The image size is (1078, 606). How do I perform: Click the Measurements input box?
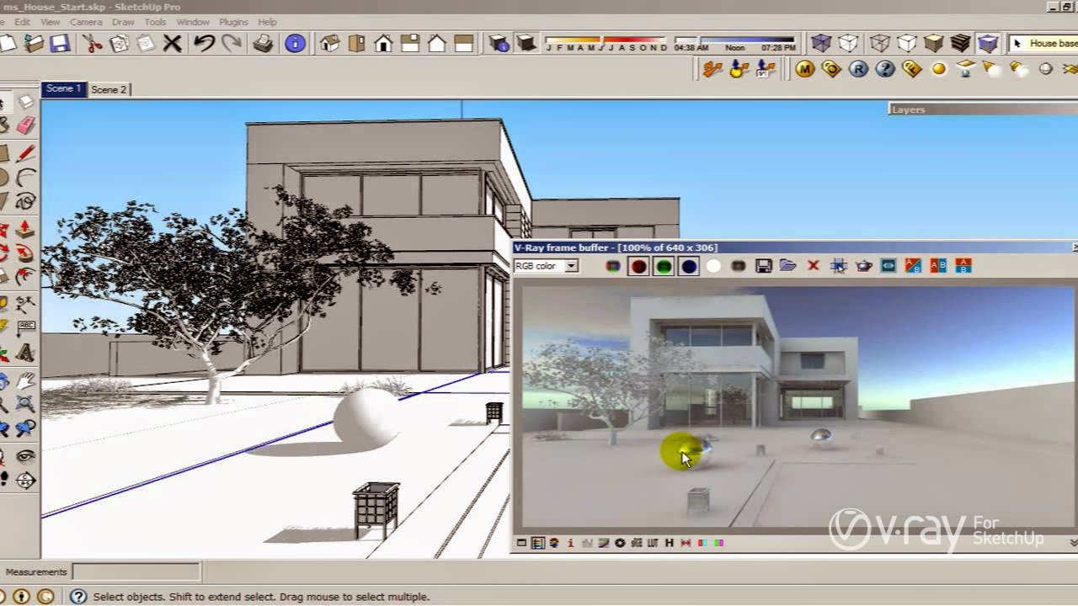pyautogui.click(x=136, y=572)
